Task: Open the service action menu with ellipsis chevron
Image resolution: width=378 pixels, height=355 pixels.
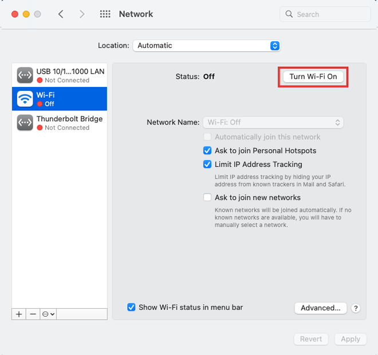Action: point(49,314)
